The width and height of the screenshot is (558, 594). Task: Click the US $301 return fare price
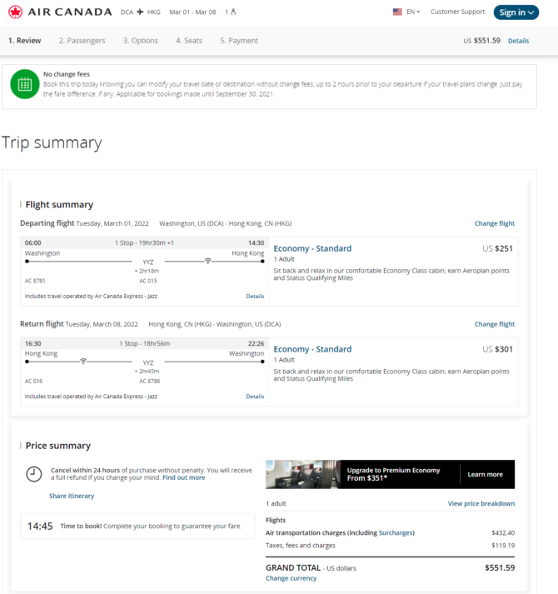[x=497, y=349]
